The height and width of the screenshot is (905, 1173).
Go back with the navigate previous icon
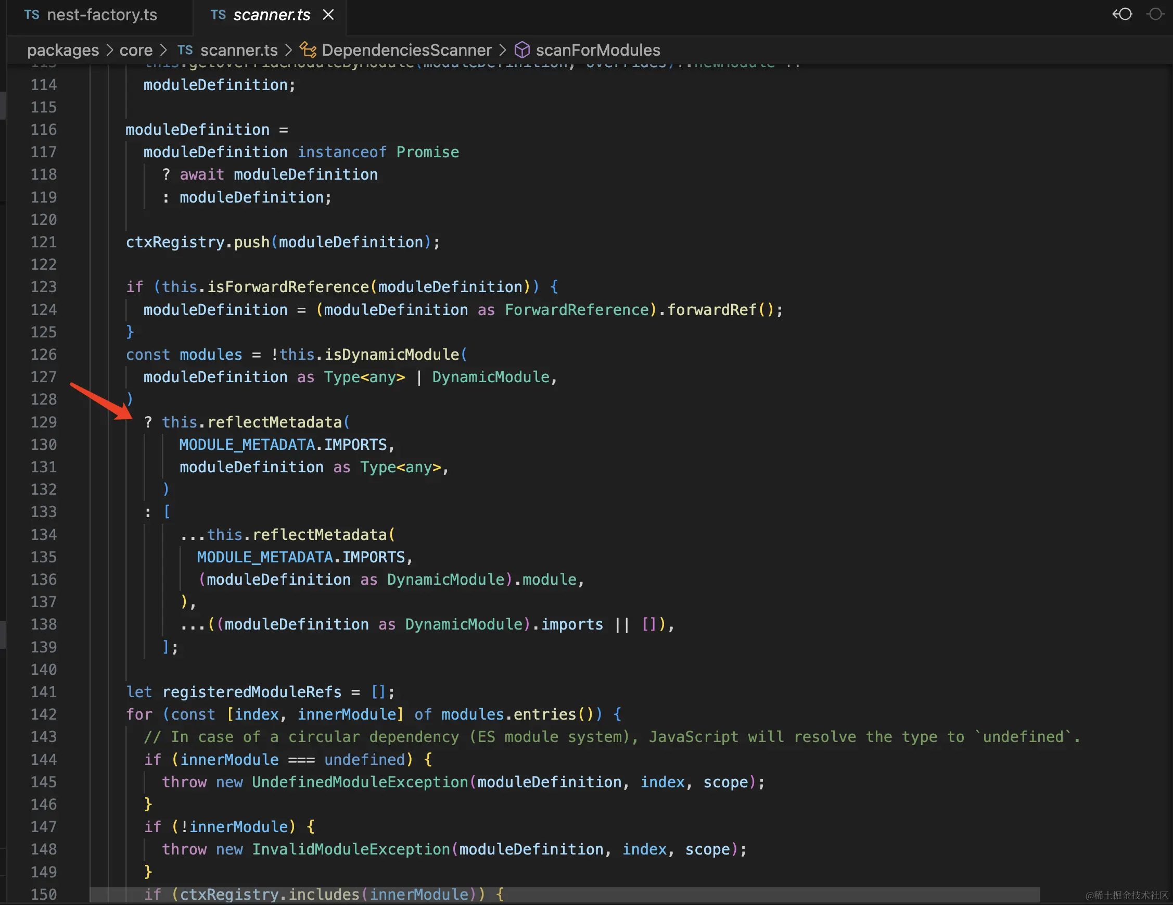(x=1123, y=14)
